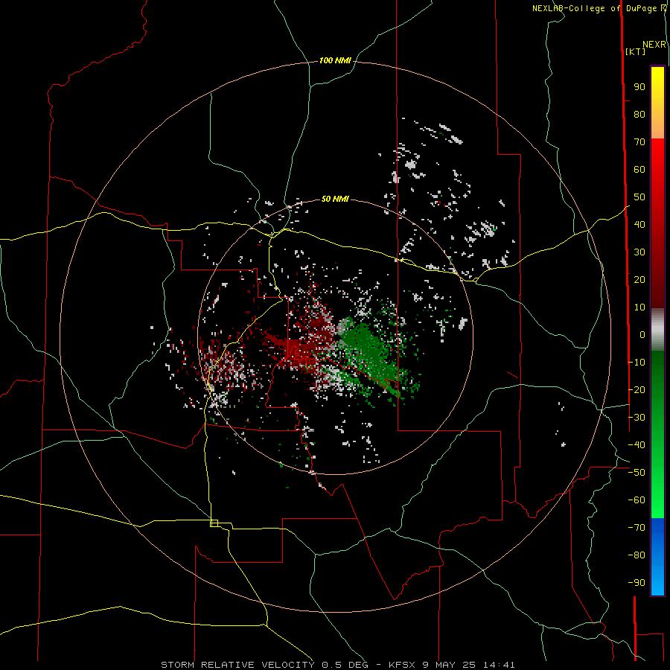The image size is (670, 670).
Task: Click the 50 value on velocity scale
Action: [639, 197]
